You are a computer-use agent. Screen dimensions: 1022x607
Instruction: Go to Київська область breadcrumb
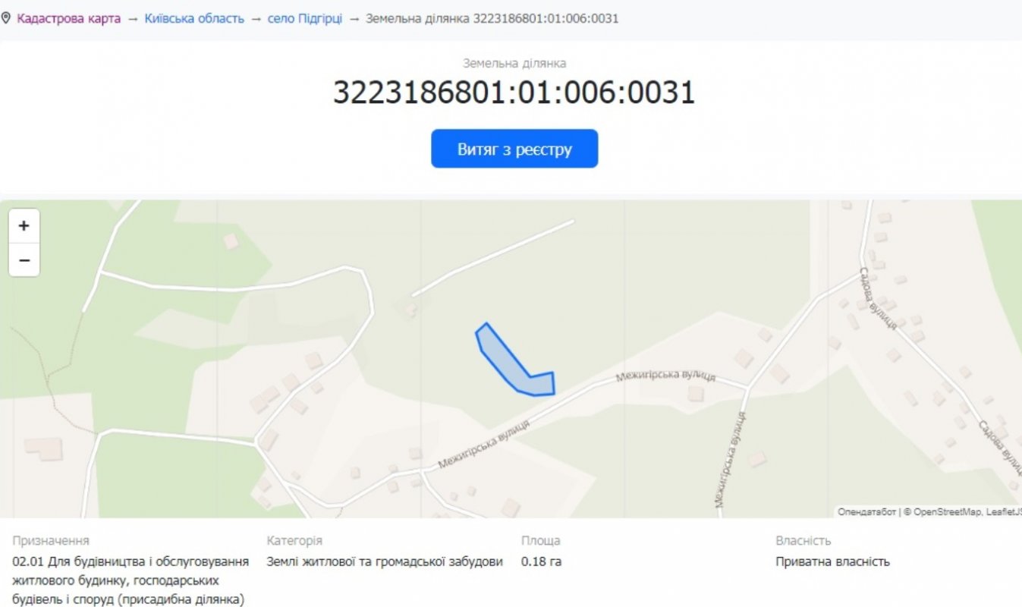coord(194,18)
